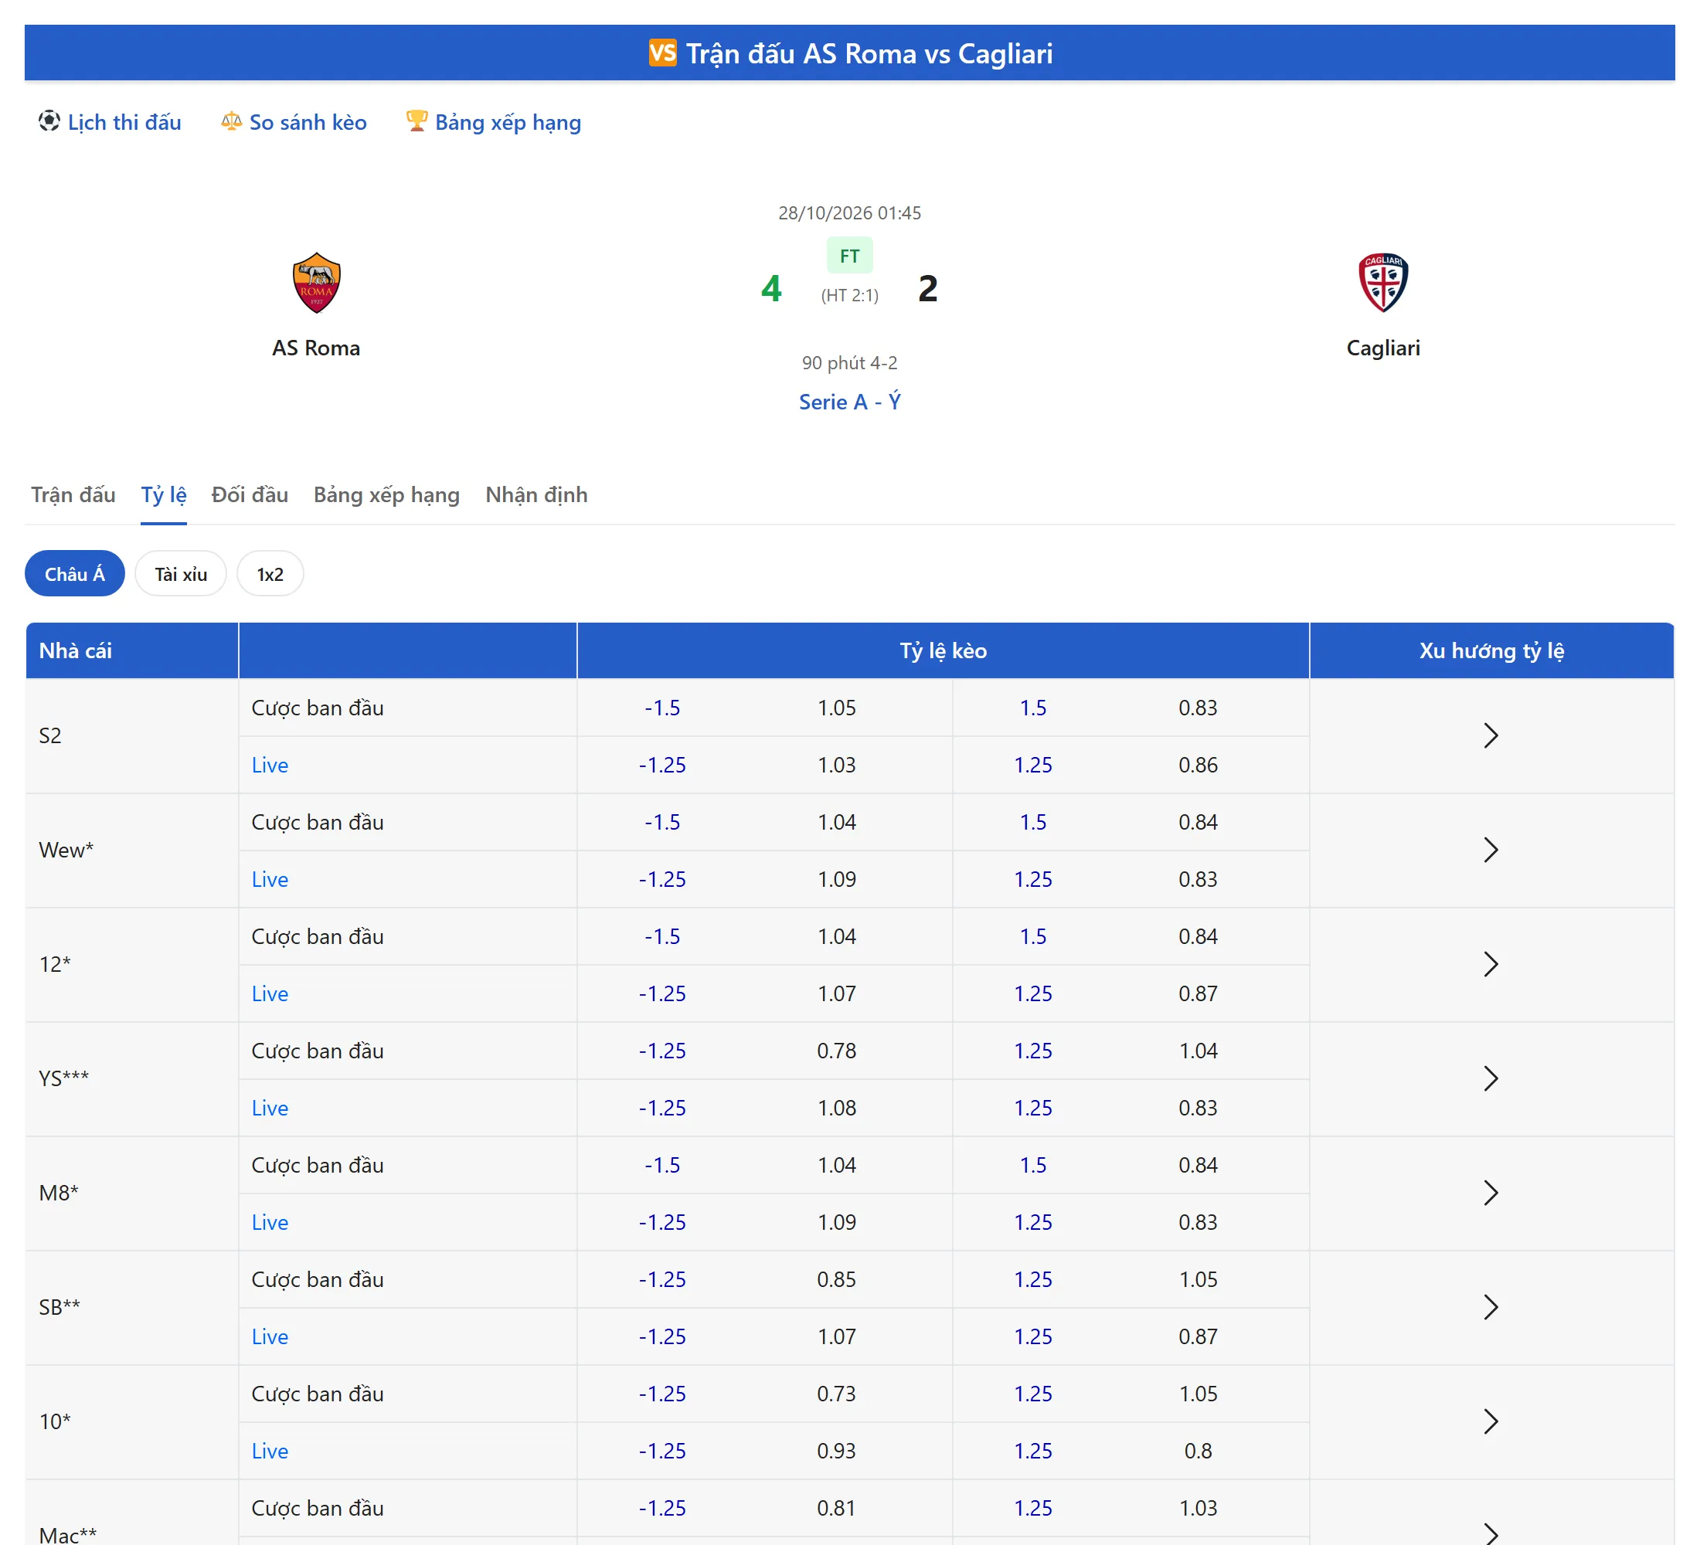Expand odds trend arrow for Wew* row
Viewport: 1700px width, 1545px height.
coord(1490,850)
